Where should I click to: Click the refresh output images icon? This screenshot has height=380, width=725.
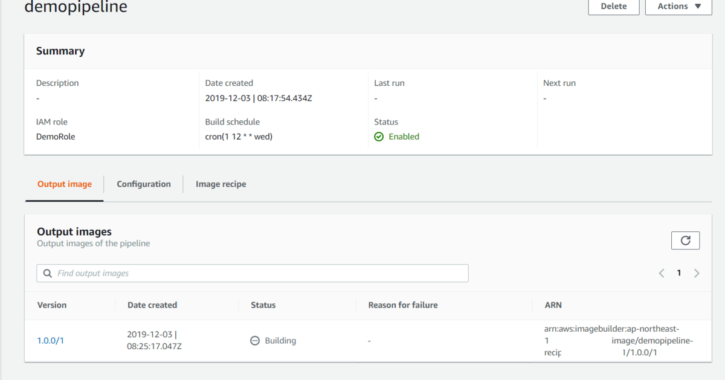pyautogui.click(x=685, y=240)
